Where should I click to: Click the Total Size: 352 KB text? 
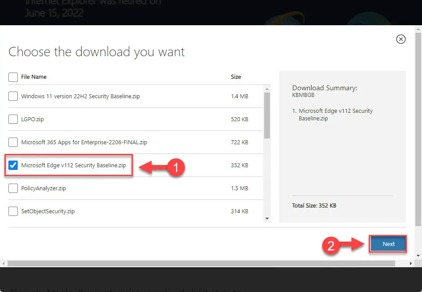pos(314,205)
